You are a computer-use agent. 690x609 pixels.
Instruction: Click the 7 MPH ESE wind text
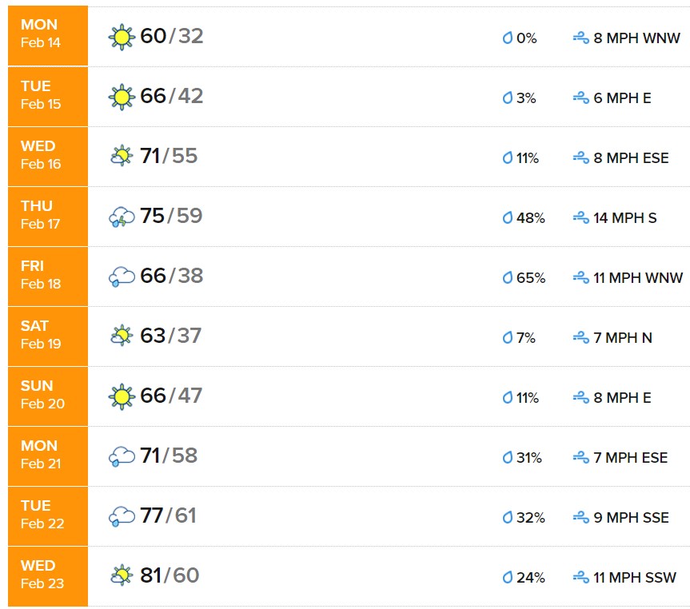[631, 458]
